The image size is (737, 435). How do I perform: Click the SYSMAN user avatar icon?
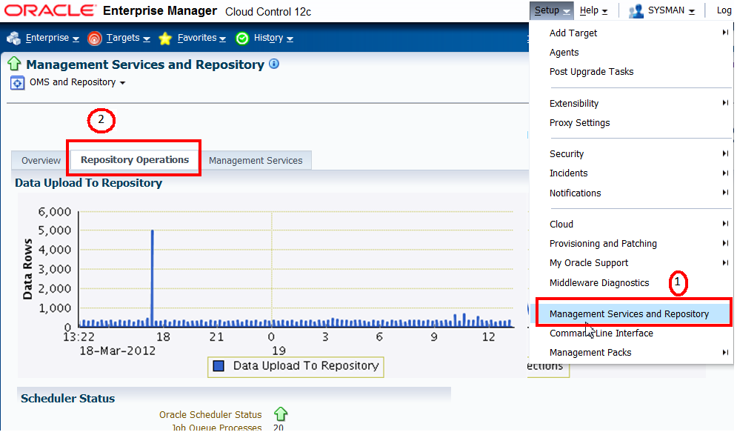(x=636, y=11)
